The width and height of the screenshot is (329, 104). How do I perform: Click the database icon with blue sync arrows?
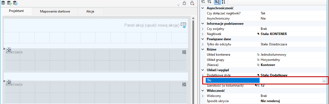15,3
